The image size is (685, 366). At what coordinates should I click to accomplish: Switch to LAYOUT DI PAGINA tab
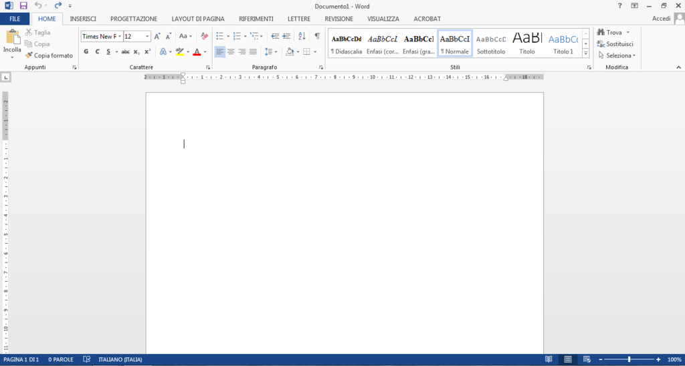click(198, 19)
